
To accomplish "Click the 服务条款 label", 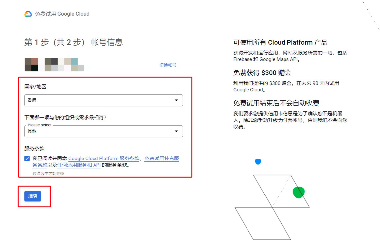I will pyautogui.click(x=34, y=149).
